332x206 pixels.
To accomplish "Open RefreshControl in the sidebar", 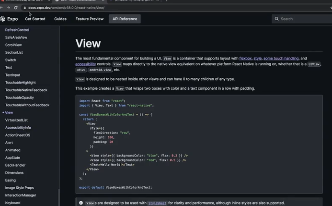I will (x=17, y=30).
